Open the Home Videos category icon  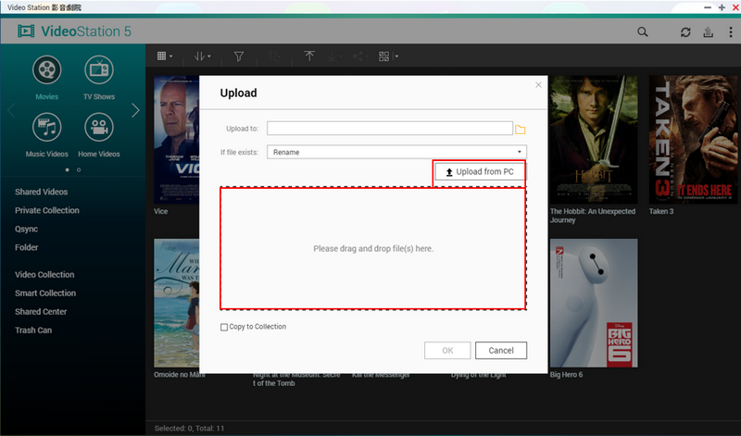coord(99,127)
